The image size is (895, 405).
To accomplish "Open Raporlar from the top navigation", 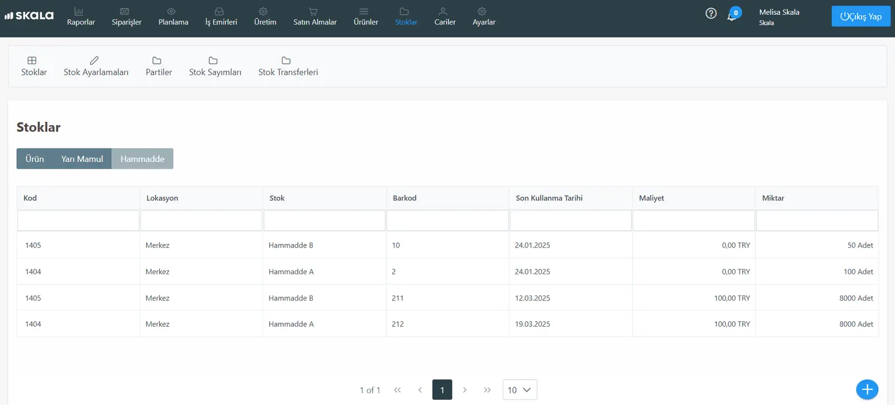I will [x=81, y=17].
